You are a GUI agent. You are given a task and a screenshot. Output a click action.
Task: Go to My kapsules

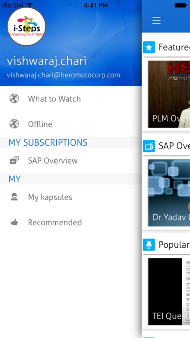(71, 197)
